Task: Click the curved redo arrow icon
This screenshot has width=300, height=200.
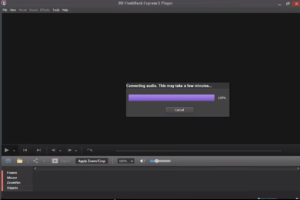Action: (x=90, y=150)
